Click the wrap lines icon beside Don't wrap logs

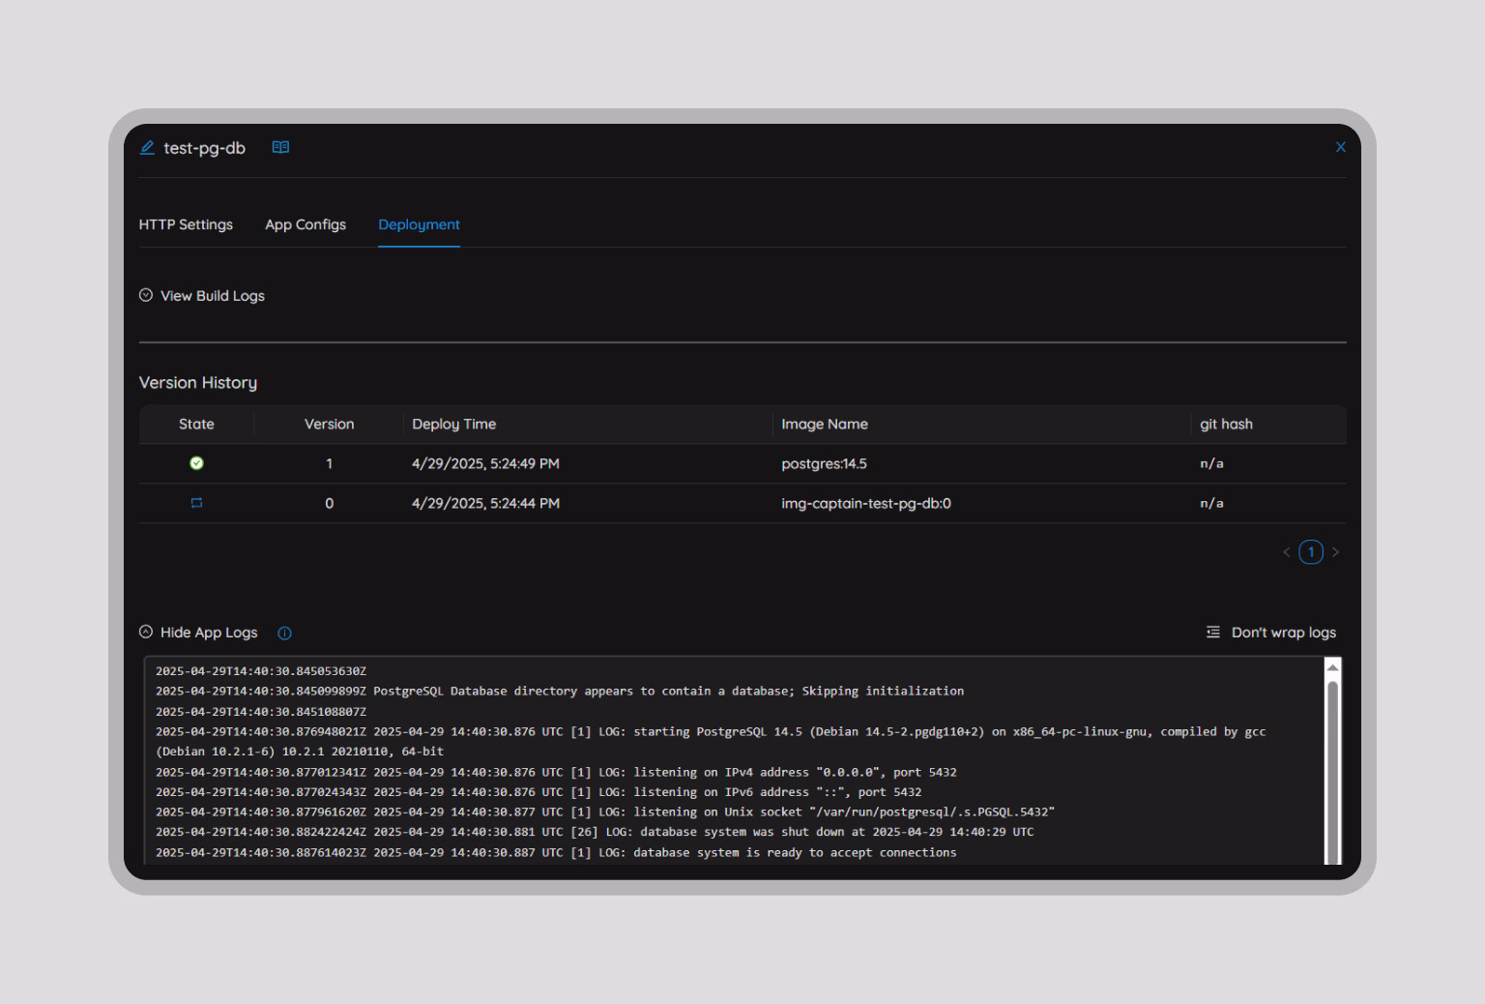pyautogui.click(x=1212, y=633)
